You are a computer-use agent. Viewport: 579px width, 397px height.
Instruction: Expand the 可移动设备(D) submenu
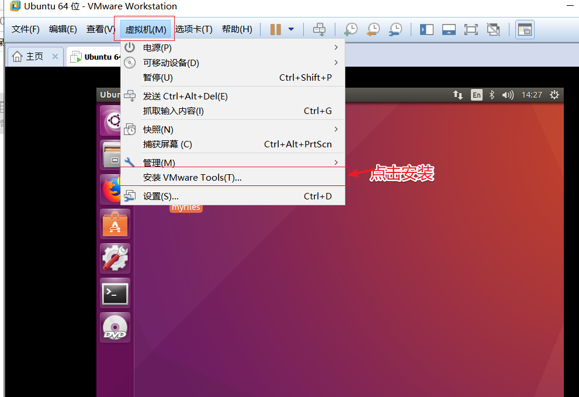point(233,63)
